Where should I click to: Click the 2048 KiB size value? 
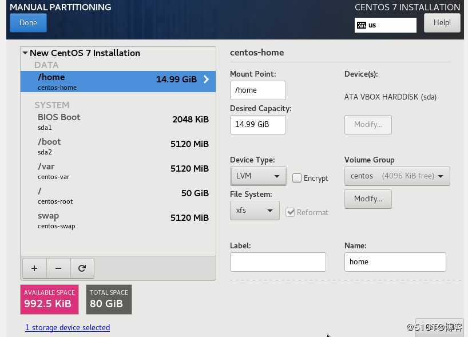pyautogui.click(x=191, y=120)
